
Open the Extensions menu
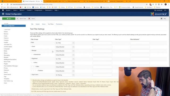pyautogui.click(x=49, y=10)
